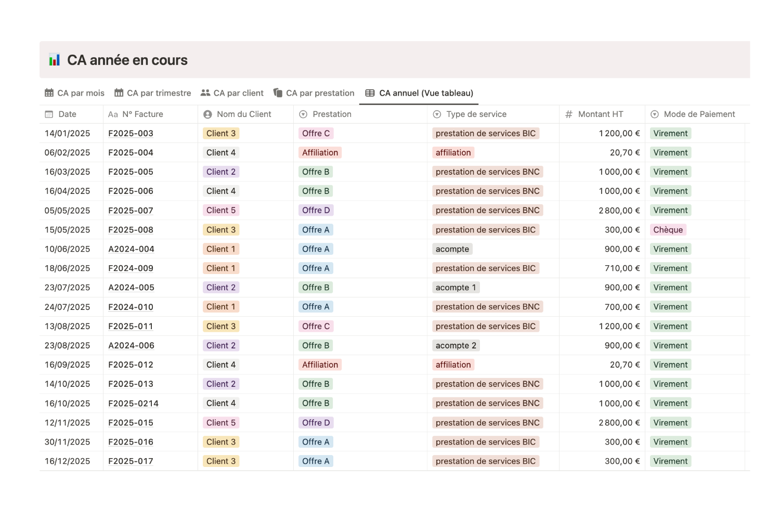The height and width of the screenshot is (520, 780).
Task: Click the calendar icon on CA par mois
Action: pos(49,93)
